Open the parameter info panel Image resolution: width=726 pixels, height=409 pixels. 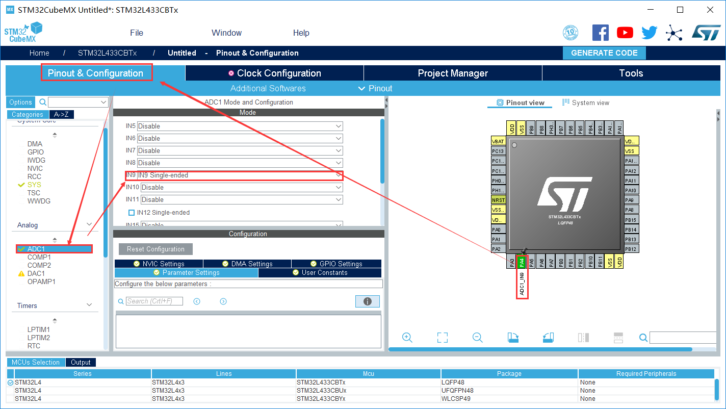(367, 301)
